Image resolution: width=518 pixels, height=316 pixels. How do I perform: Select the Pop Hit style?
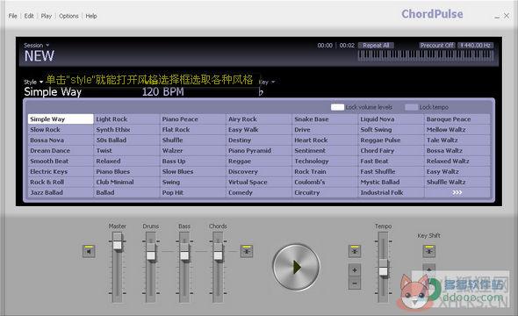[192, 192]
